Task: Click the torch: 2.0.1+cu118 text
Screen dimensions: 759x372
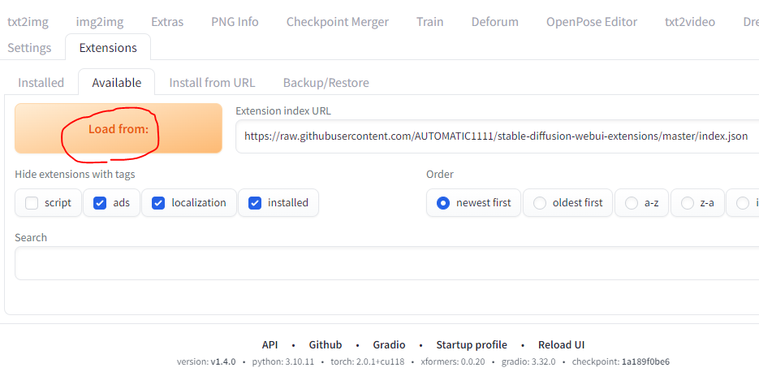Action: 368,361
